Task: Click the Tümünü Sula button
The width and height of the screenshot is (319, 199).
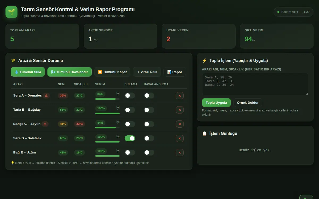Action: 28,72
